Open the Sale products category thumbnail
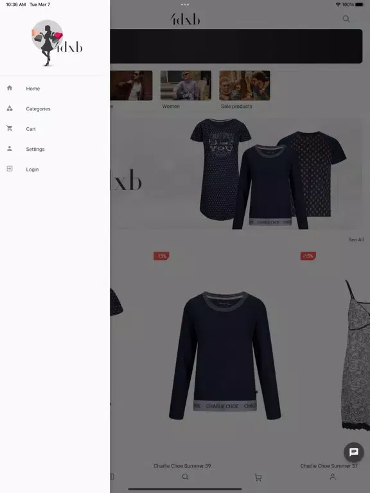 pyautogui.click(x=245, y=85)
